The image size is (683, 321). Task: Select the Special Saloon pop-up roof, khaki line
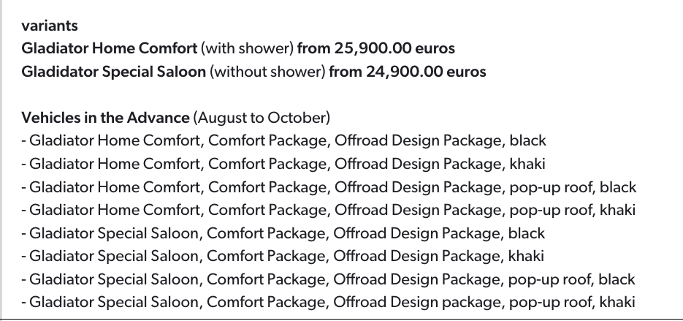(x=328, y=303)
